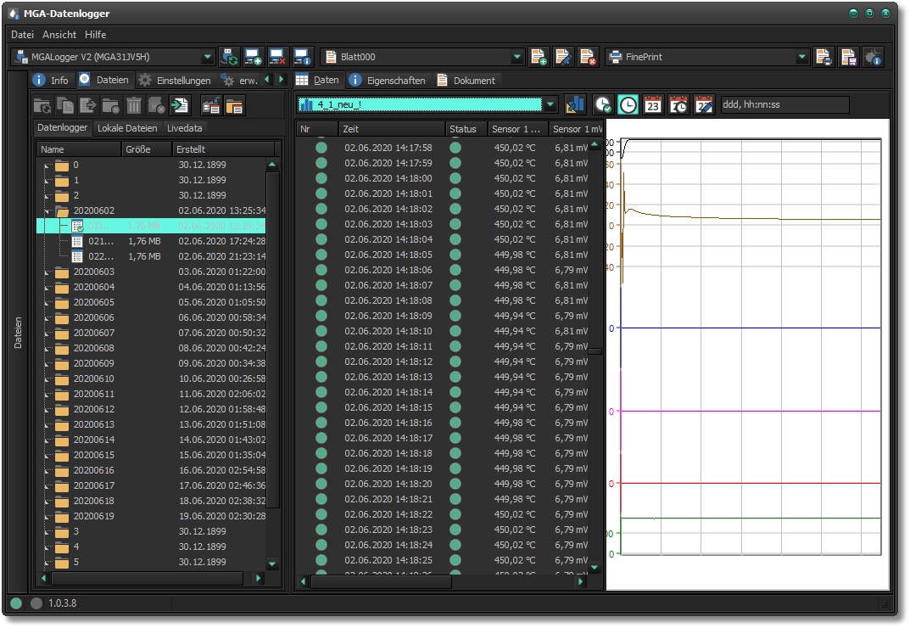Viewport: 910px width, 628px height.
Task: Click the tab scroll right arrow
Action: (282, 80)
